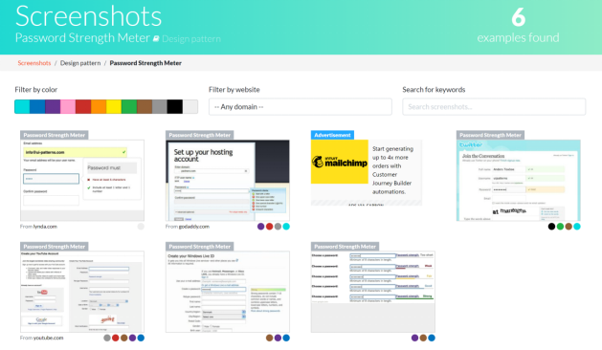
Task: Click the Advertisement label tag
Action: click(332, 135)
